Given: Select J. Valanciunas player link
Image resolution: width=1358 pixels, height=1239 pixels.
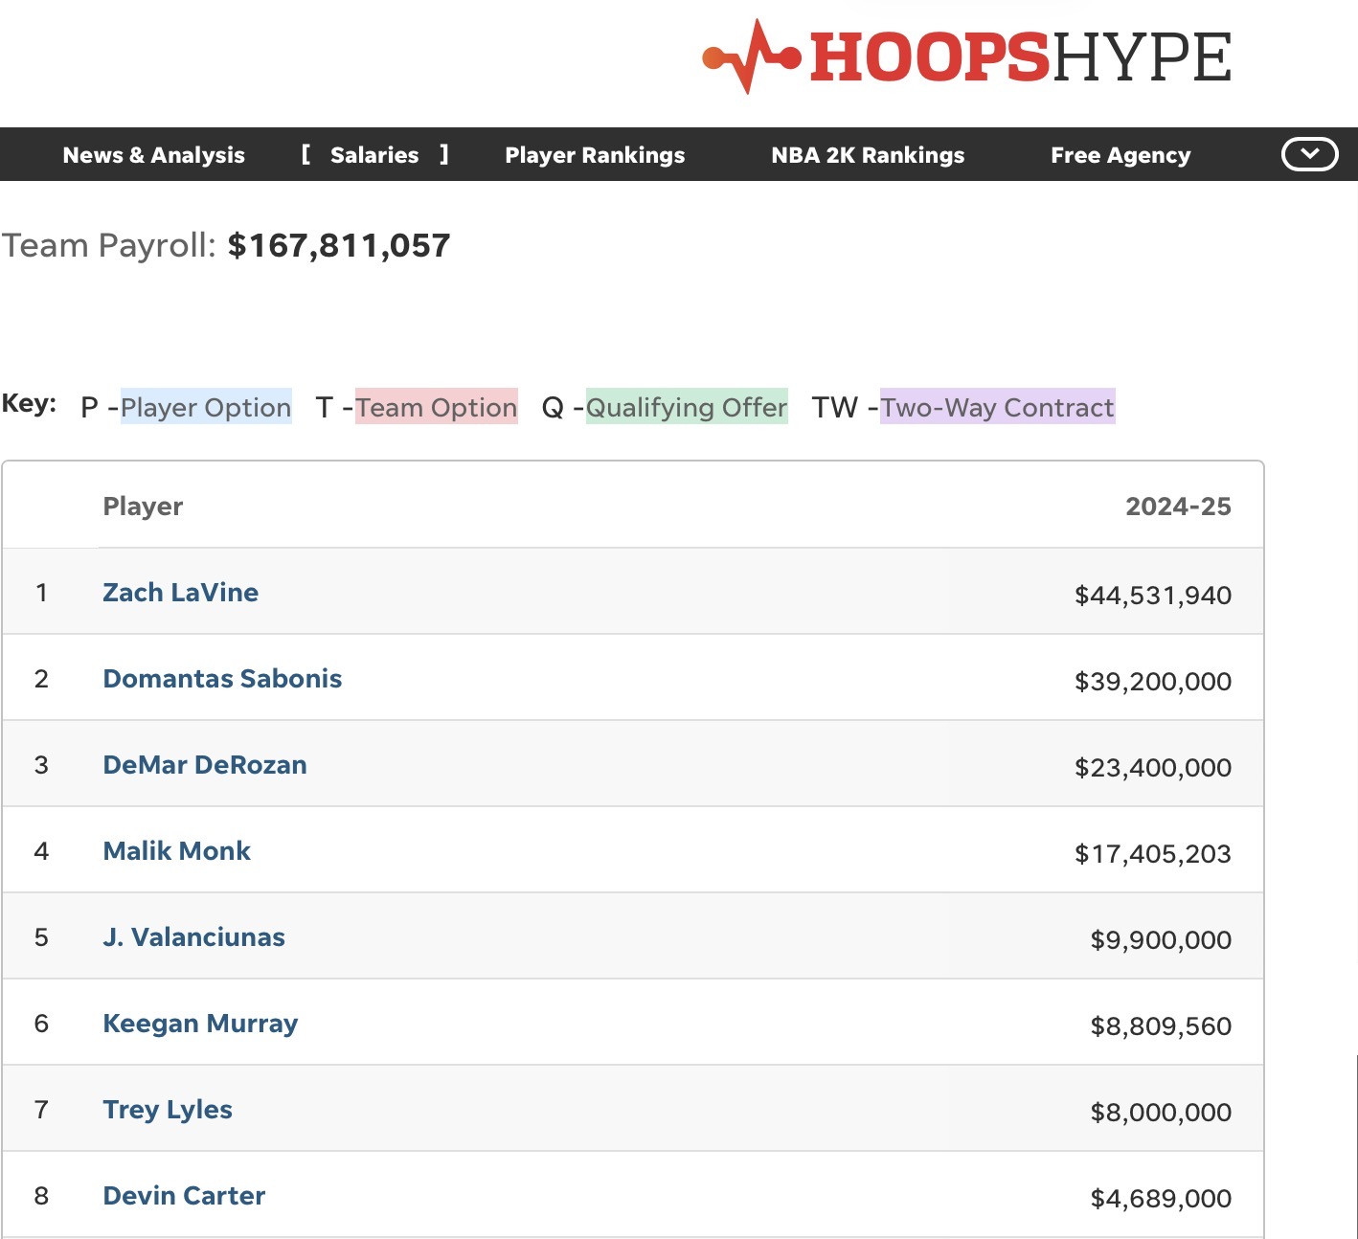Looking at the screenshot, I should coord(193,937).
